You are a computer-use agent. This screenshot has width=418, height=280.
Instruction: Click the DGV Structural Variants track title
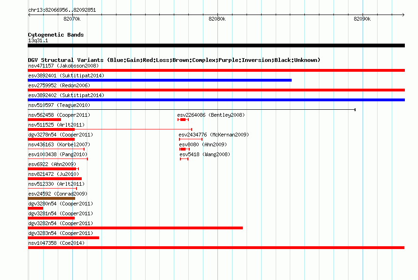pyautogui.click(x=174, y=60)
